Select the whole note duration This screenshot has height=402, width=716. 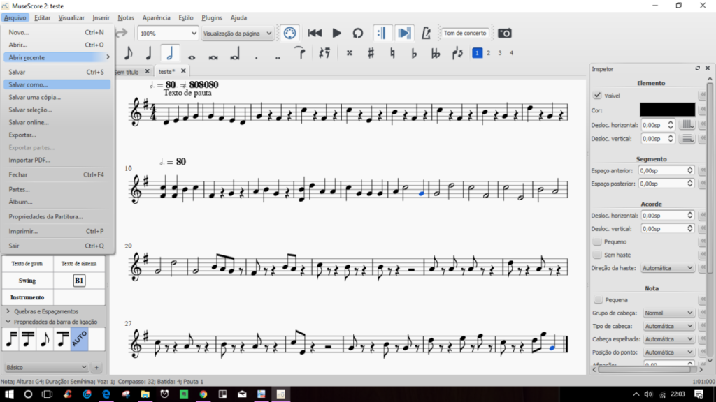click(191, 54)
